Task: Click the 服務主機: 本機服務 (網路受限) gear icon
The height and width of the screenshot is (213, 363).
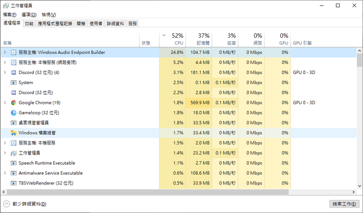Action: (x=14, y=62)
